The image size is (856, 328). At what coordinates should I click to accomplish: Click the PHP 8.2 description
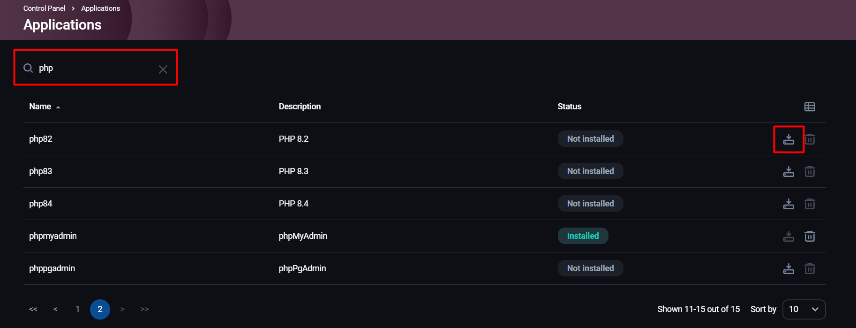293,139
